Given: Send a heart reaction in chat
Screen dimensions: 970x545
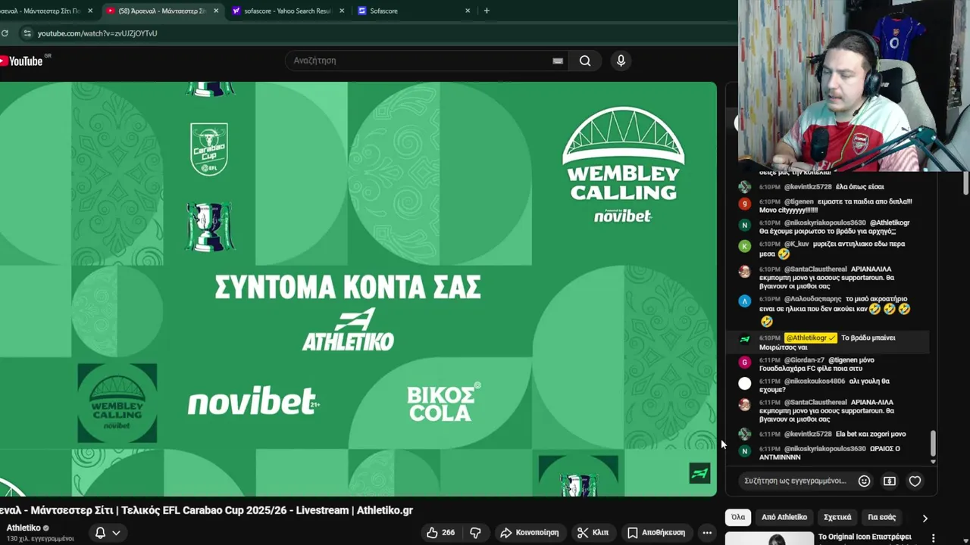Looking at the screenshot, I should point(915,481).
